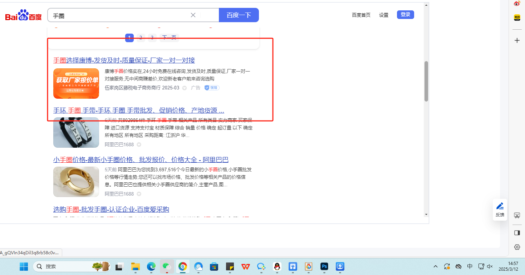
Task: Toggle the muted volume icon in system tray
Action: click(x=490, y=266)
